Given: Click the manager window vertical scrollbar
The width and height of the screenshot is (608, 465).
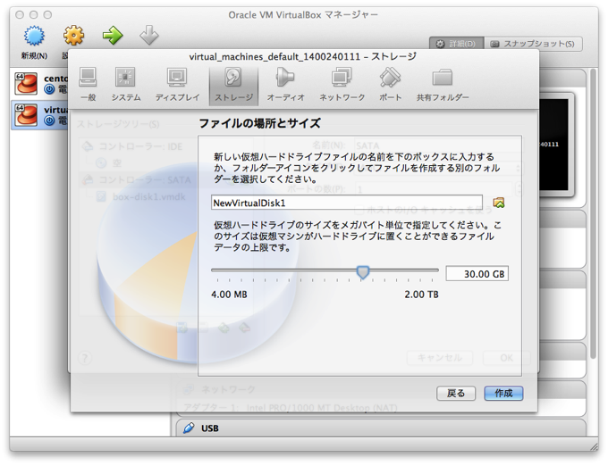Looking at the screenshot, I should click(593, 213).
